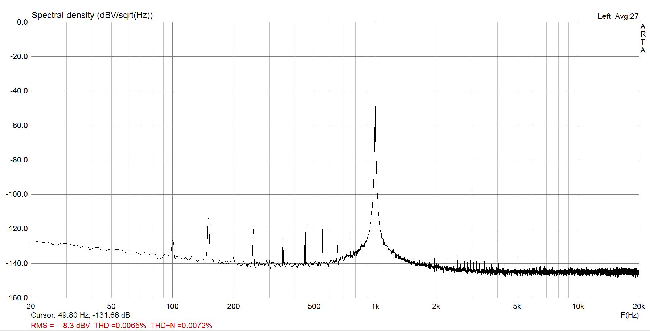Click the 2 kHz second harmonic peak
Viewport: 650px width, 331px height.
pyautogui.click(x=436, y=198)
